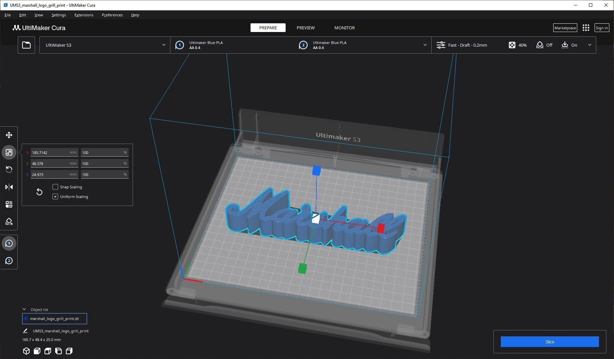614x359 pixels.
Task: Switch to front view camera icon
Action: click(37, 351)
